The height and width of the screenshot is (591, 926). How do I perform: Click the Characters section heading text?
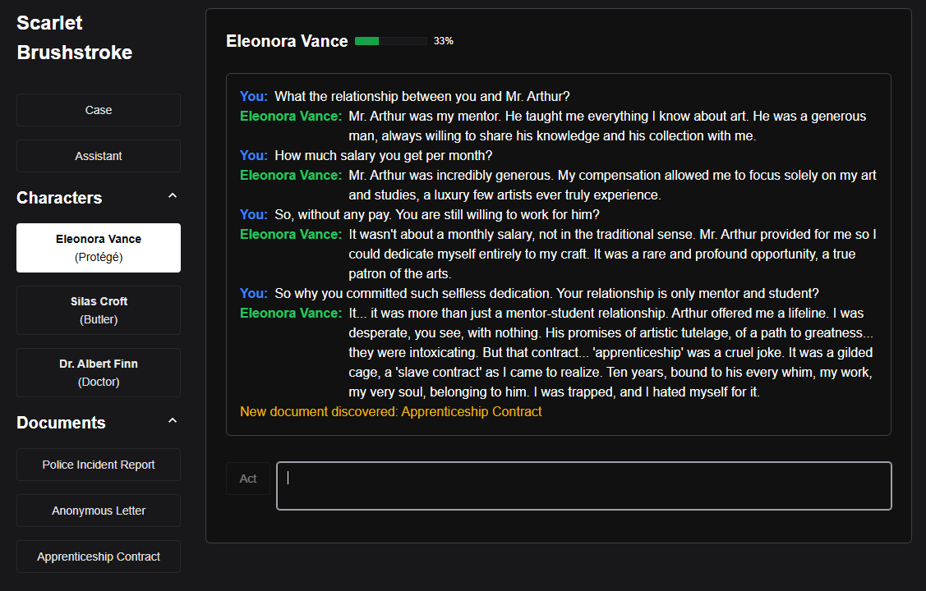pyautogui.click(x=59, y=198)
